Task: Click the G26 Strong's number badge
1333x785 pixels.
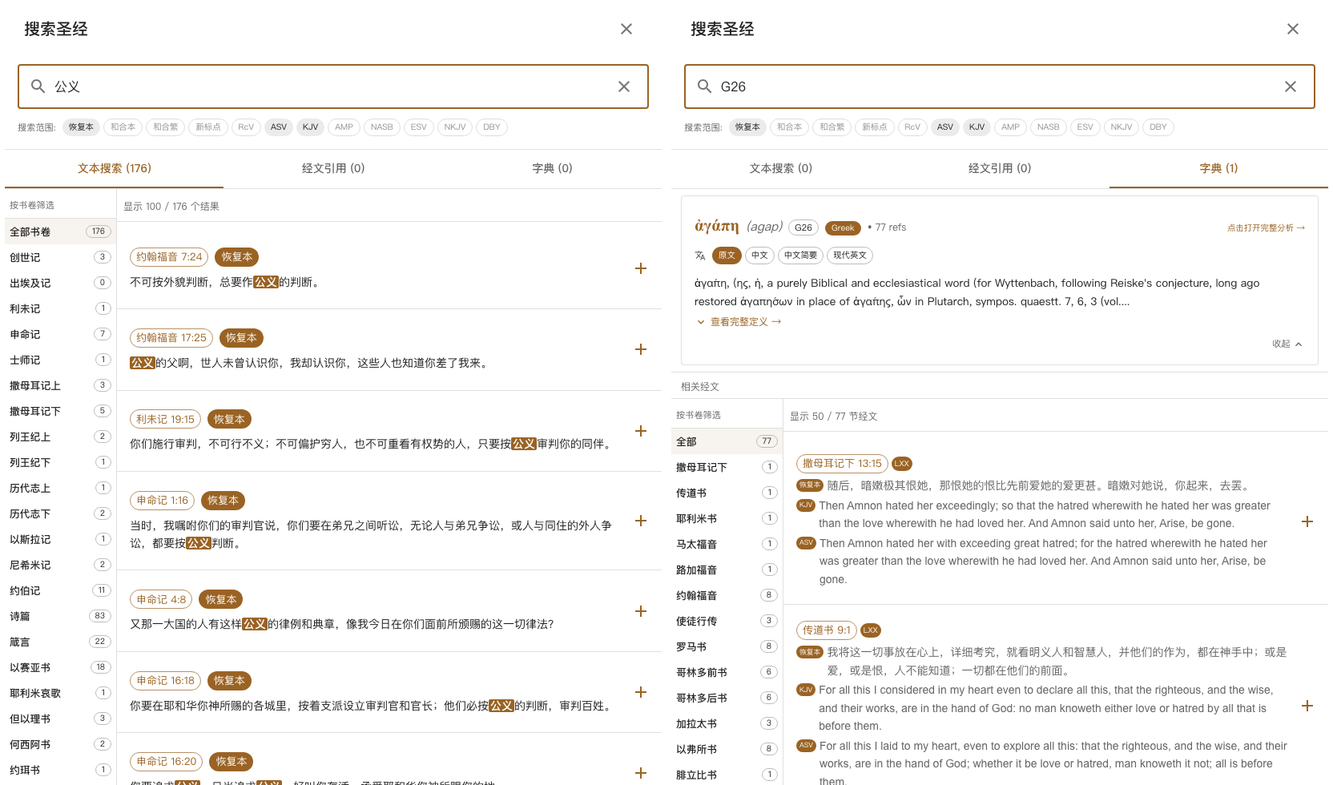Action: 803,228
